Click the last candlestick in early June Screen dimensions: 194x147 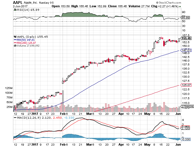click(x=179, y=39)
